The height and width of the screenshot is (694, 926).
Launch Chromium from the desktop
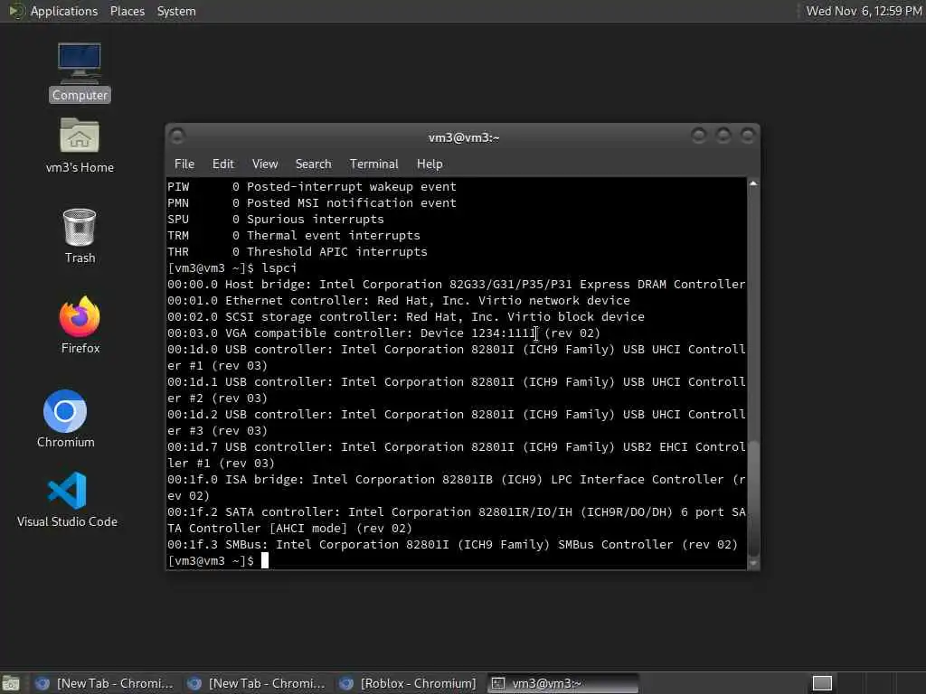pos(65,418)
